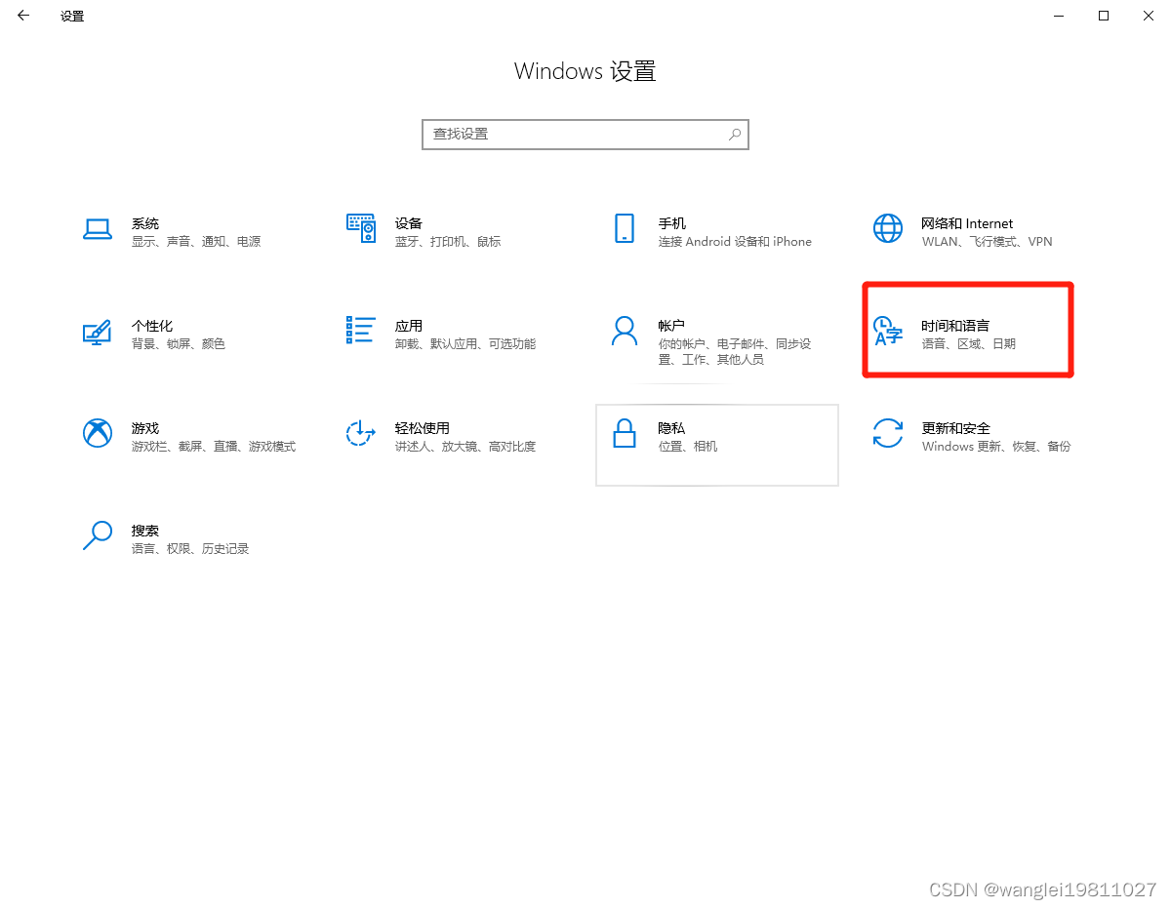Choose the 手机 category title
This screenshot has height=909, width=1171.
click(672, 223)
